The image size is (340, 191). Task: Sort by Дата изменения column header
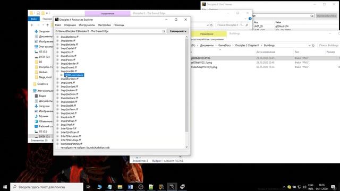[x=266, y=52]
